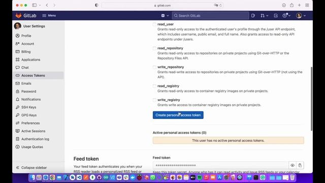The image size is (325, 183).
Task: Open GitHub Desktop from the Dock
Action: 99,177
